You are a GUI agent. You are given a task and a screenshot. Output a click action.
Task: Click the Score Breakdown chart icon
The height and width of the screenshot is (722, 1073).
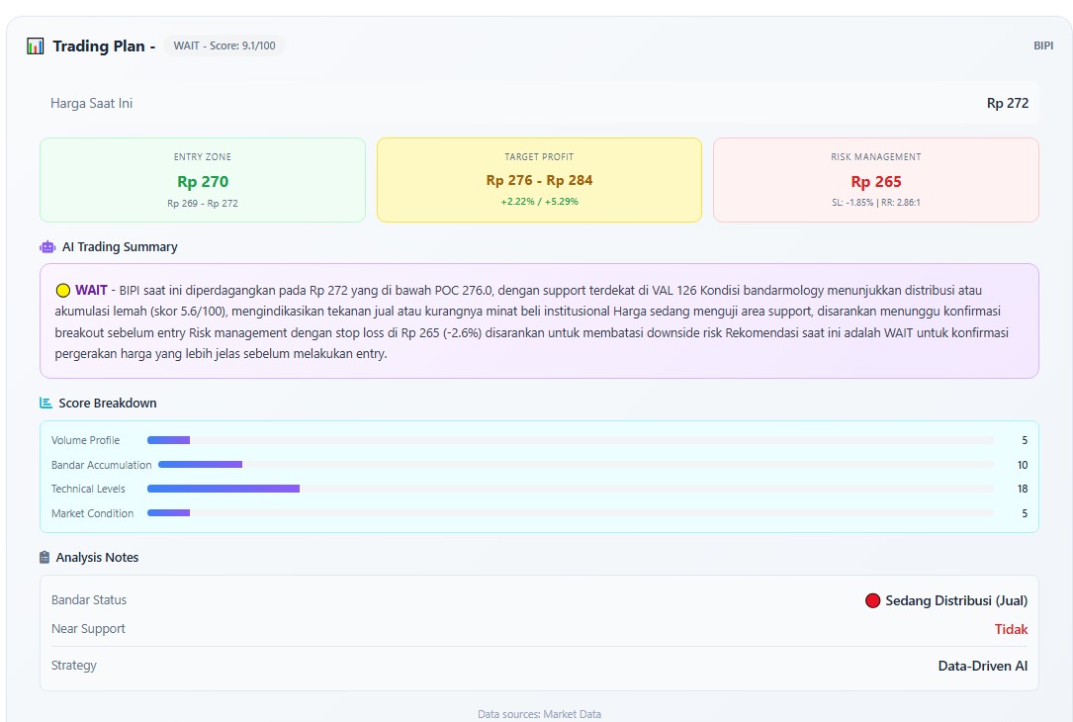[46, 403]
